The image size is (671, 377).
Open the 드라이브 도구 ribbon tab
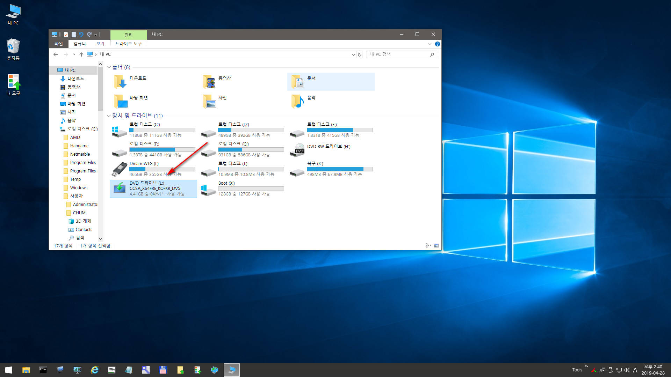point(129,44)
